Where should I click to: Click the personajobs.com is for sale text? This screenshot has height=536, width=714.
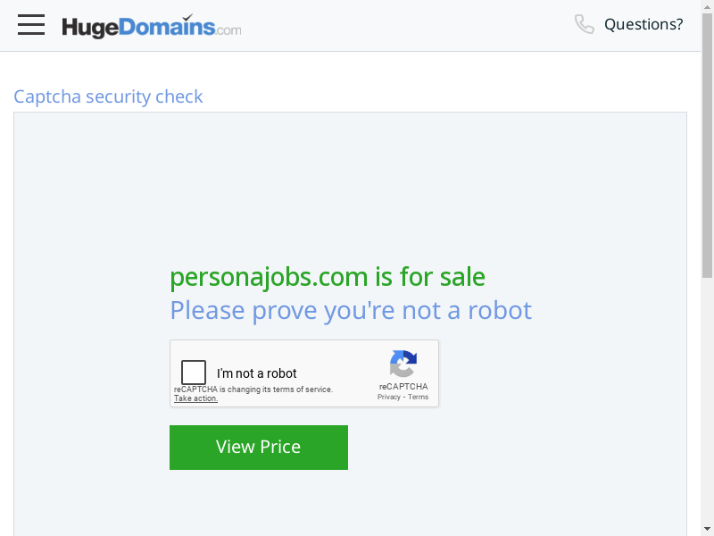pyautogui.click(x=328, y=277)
